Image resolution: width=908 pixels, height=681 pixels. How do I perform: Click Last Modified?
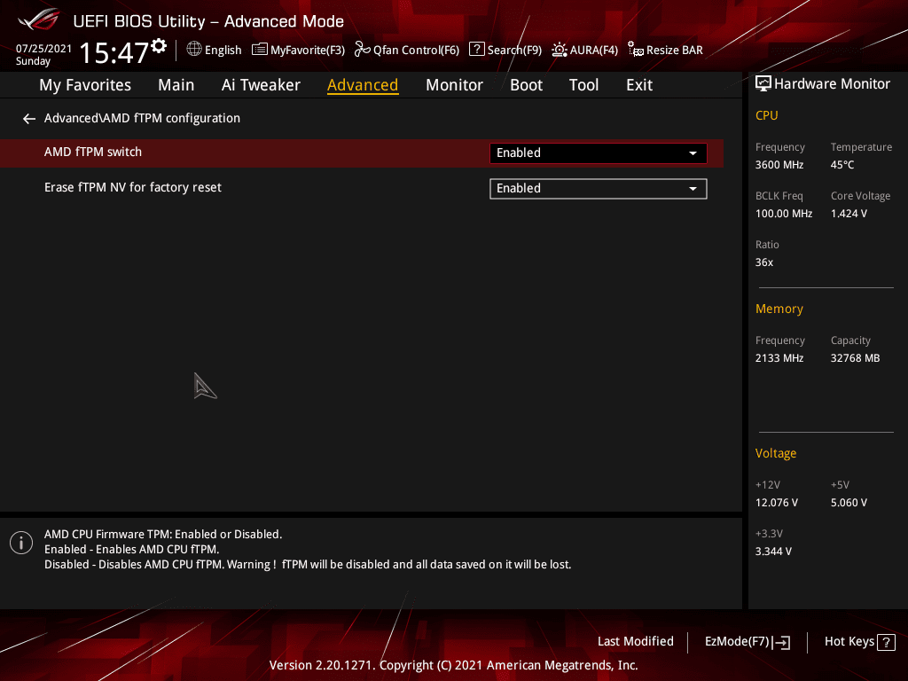coord(635,642)
